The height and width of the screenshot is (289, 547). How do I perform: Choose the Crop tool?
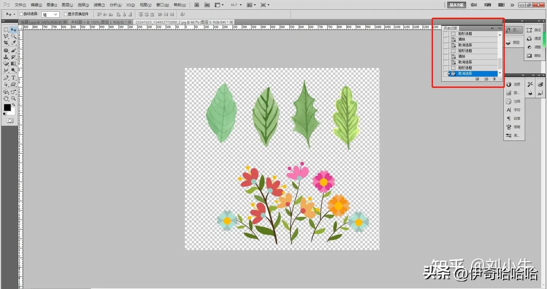(6, 43)
